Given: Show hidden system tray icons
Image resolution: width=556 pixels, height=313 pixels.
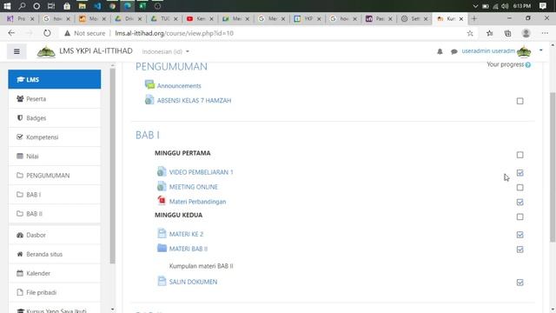Looking at the screenshot, I should [475, 6].
